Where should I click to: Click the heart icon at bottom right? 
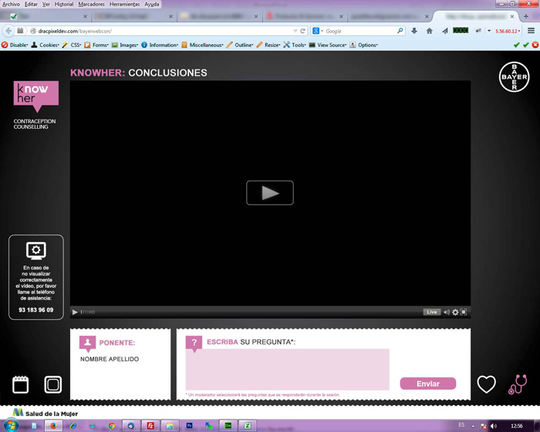[x=486, y=384]
